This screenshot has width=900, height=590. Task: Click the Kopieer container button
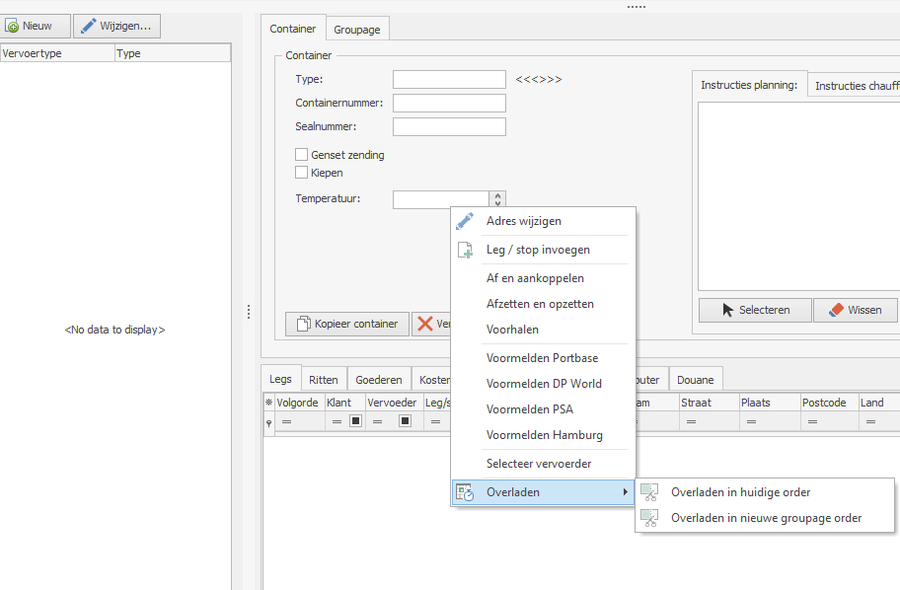347,324
